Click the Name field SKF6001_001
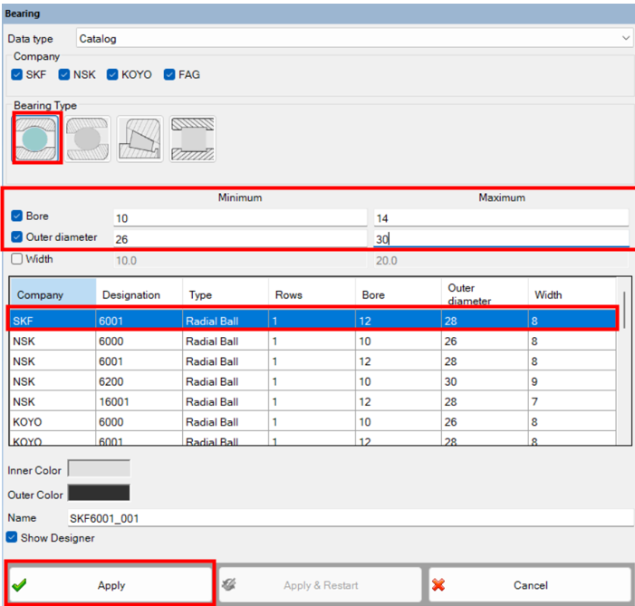Viewport: 635px width, 606px height. [351, 518]
